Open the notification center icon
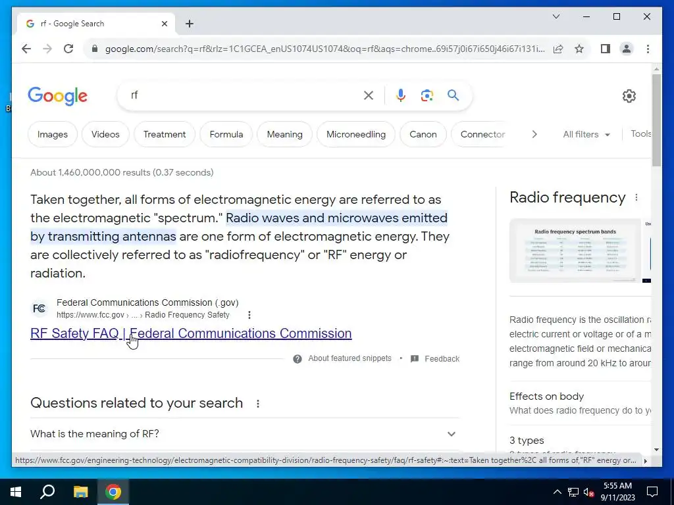 click(x=652, y=492)
